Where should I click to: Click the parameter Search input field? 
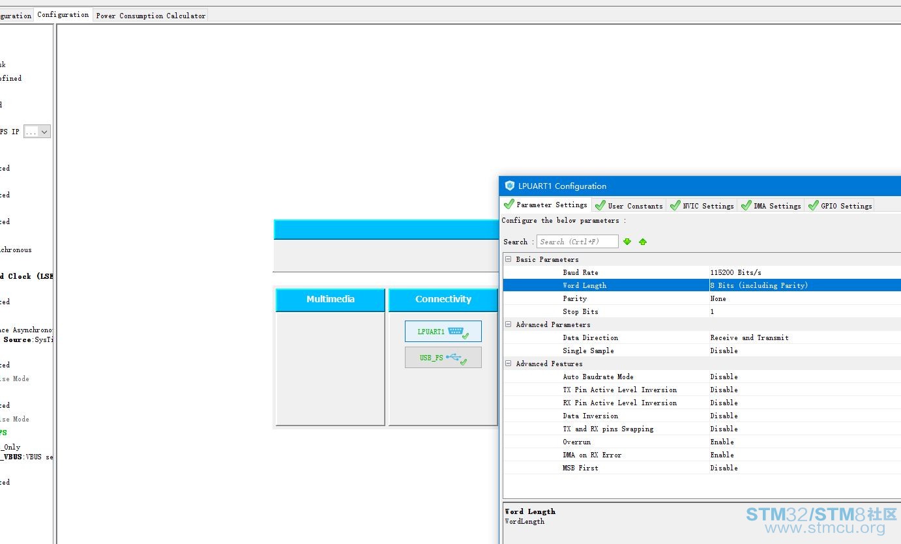pos(577,242)
